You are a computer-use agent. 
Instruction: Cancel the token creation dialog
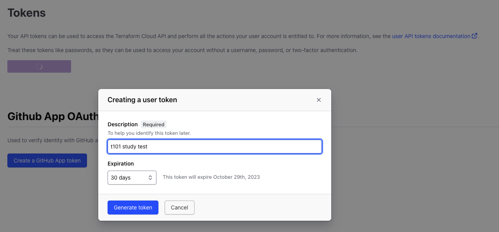[x=179, y=208]
